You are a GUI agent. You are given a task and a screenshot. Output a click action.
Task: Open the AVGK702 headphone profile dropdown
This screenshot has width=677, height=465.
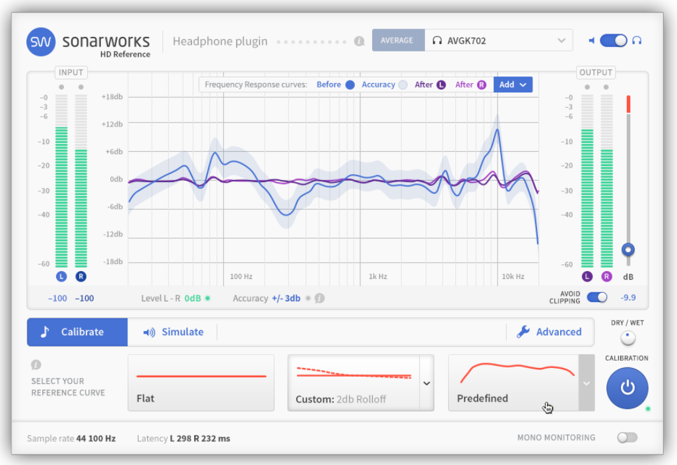click(499, 41)
